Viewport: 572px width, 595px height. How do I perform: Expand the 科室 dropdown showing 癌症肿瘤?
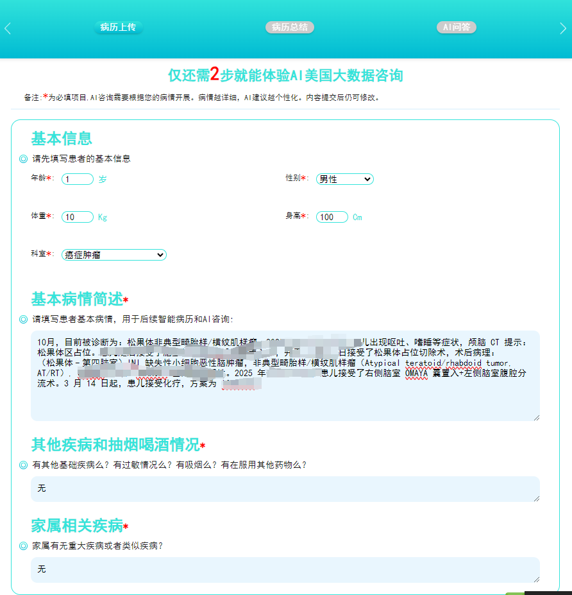pyautogui.click(x=114, y=255)
